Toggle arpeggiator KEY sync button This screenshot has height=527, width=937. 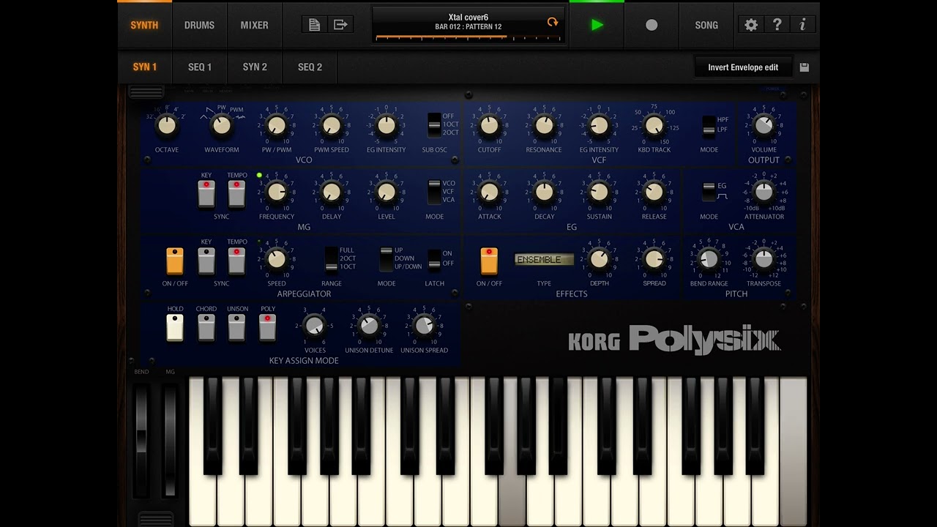click(206, 261)
